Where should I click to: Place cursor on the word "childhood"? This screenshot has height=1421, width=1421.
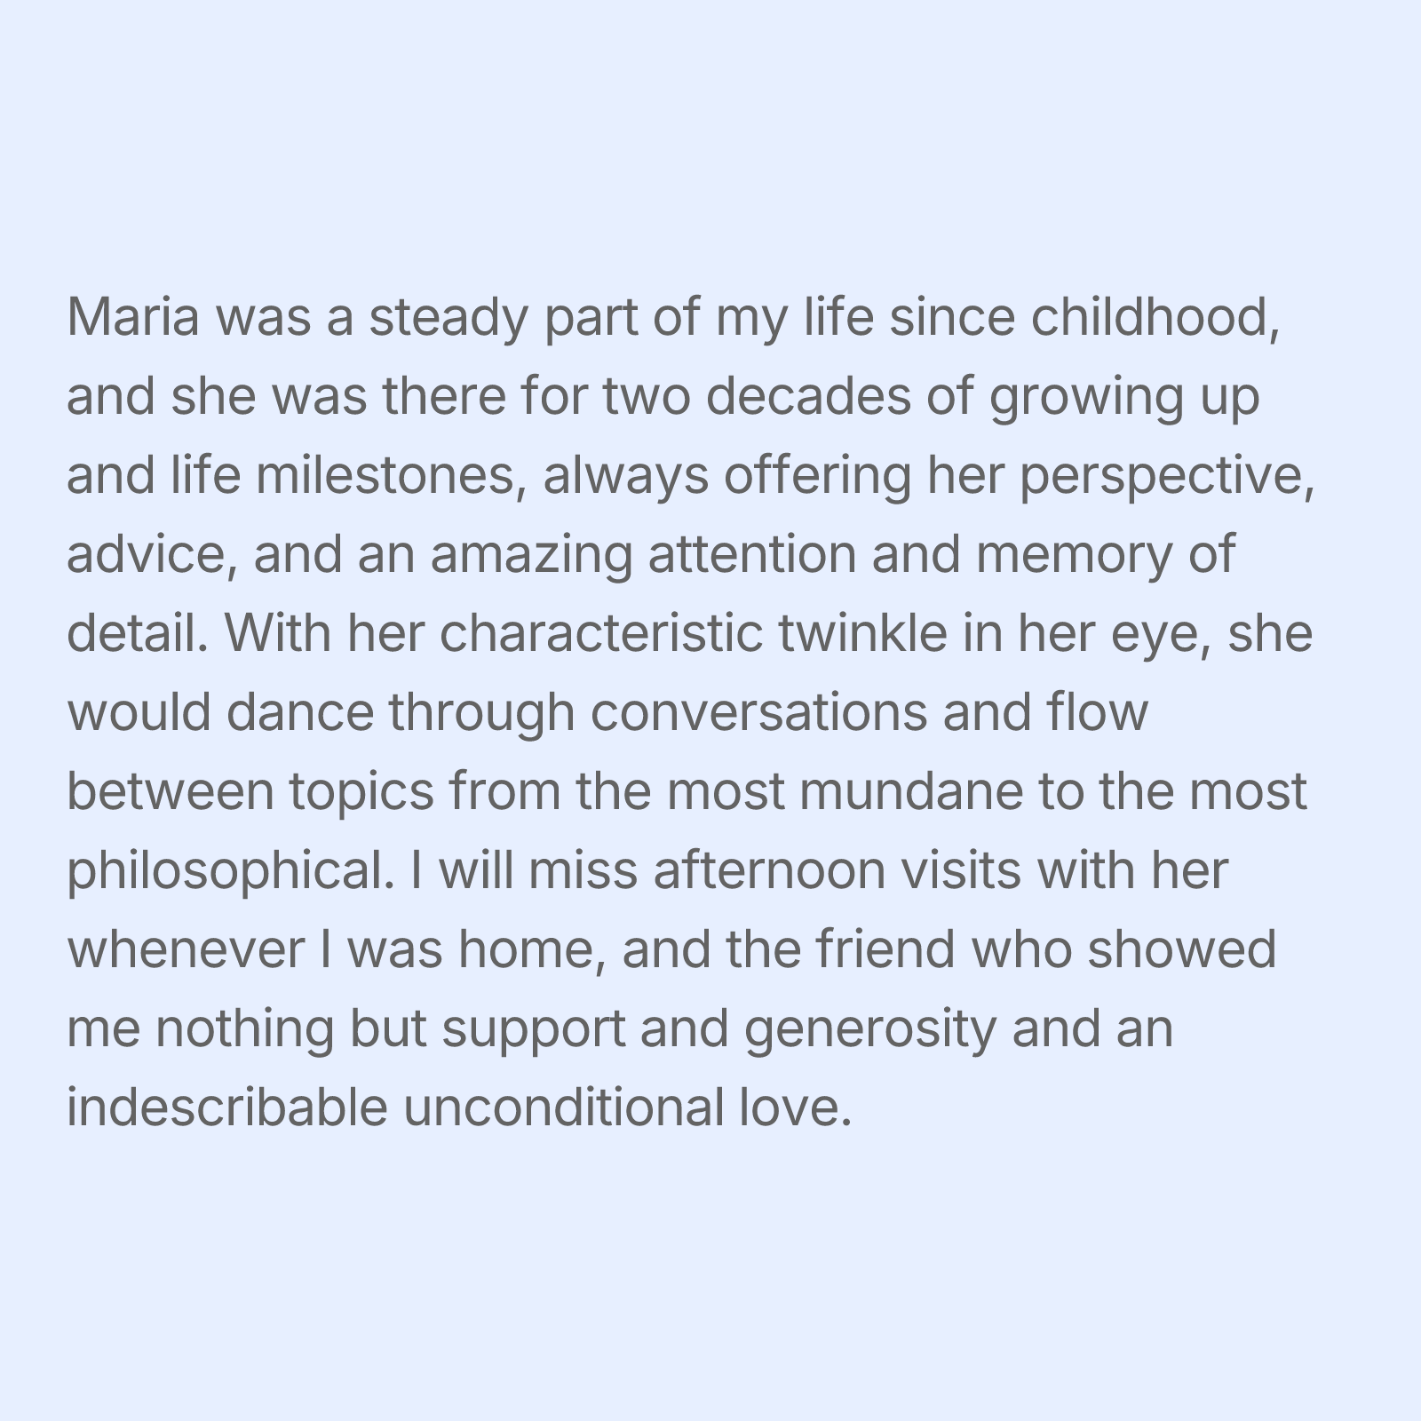pyautogui.click(x=1153, y=317)
